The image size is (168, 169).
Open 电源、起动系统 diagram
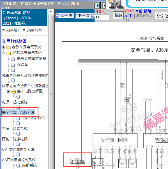15,102
